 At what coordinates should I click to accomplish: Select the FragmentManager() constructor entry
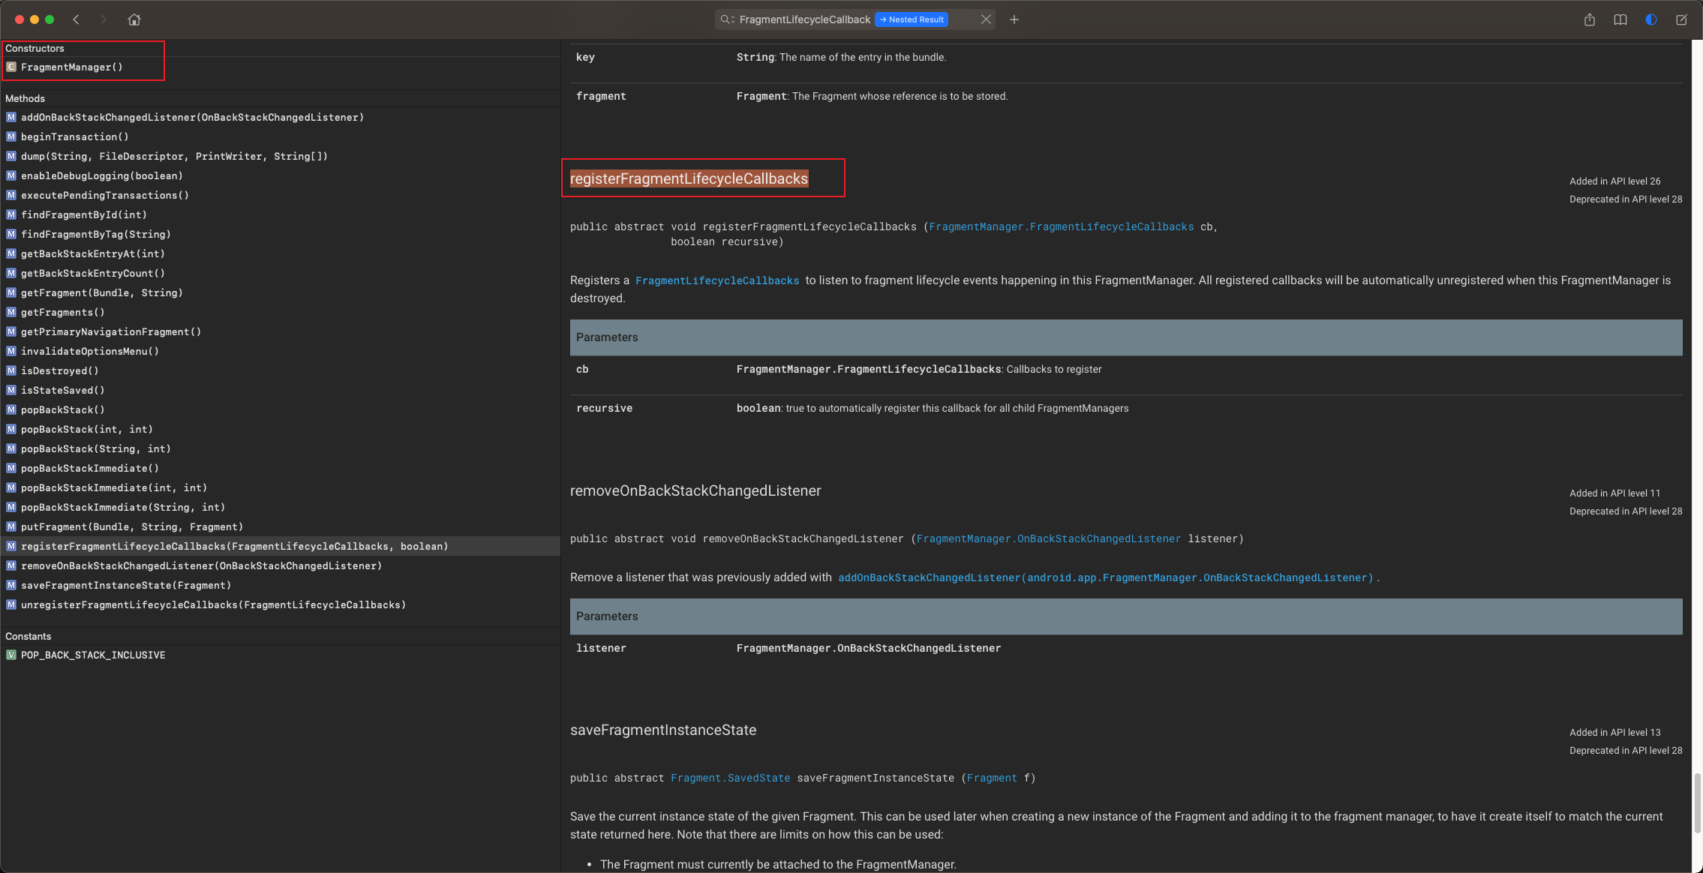pyautogui.click(x=71, y=67)
